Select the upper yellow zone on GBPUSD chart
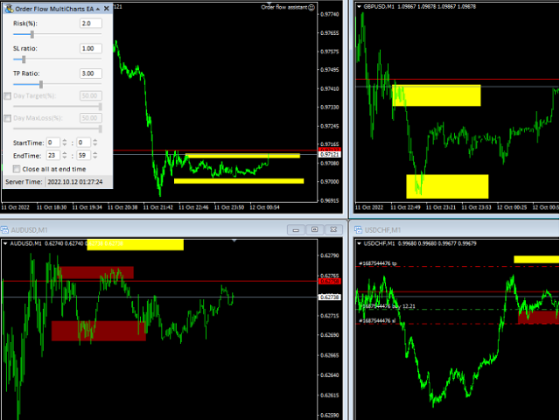Image resolution: width=560 pixels, height=420 pixels. coord(437,95)
